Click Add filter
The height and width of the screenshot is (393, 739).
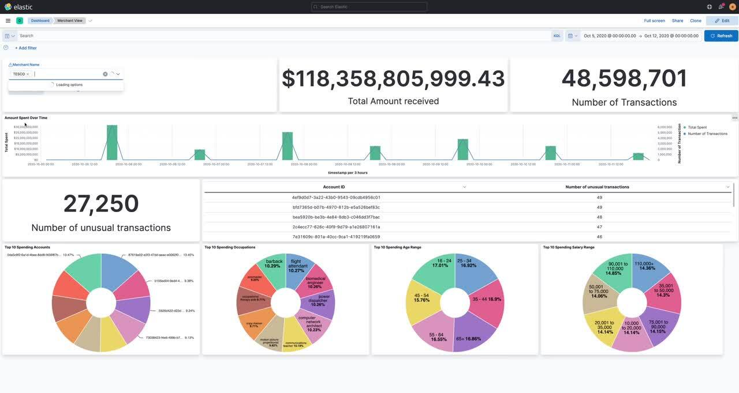pyautogui.click(x=26, y=48)
